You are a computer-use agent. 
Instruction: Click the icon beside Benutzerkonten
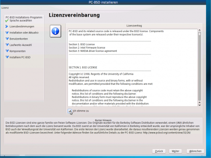coord(7,39)
